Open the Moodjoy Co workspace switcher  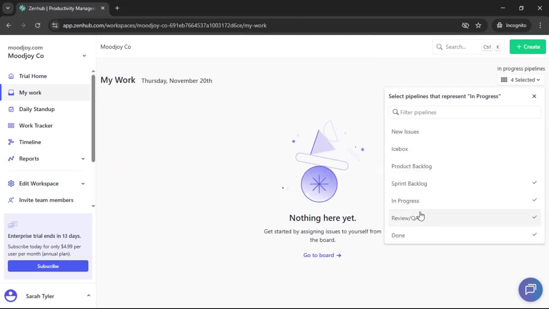84,56
